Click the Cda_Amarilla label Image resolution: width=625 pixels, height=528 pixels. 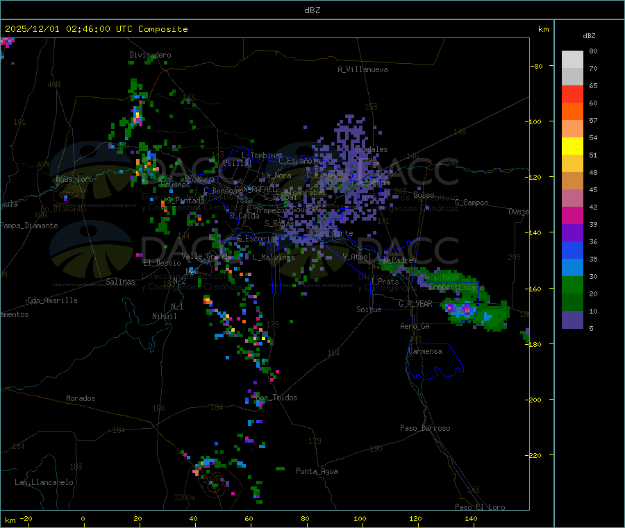pos(52,300)
